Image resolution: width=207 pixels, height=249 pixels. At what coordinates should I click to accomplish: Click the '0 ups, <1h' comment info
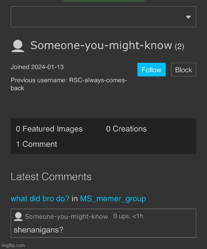tap(128, 216)
